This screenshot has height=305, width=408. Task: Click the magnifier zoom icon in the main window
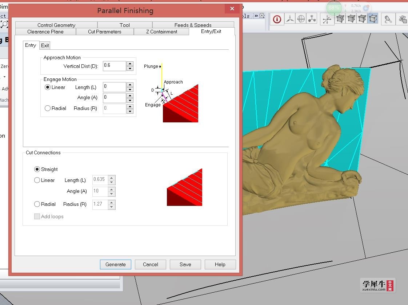(x=4, y=24)
